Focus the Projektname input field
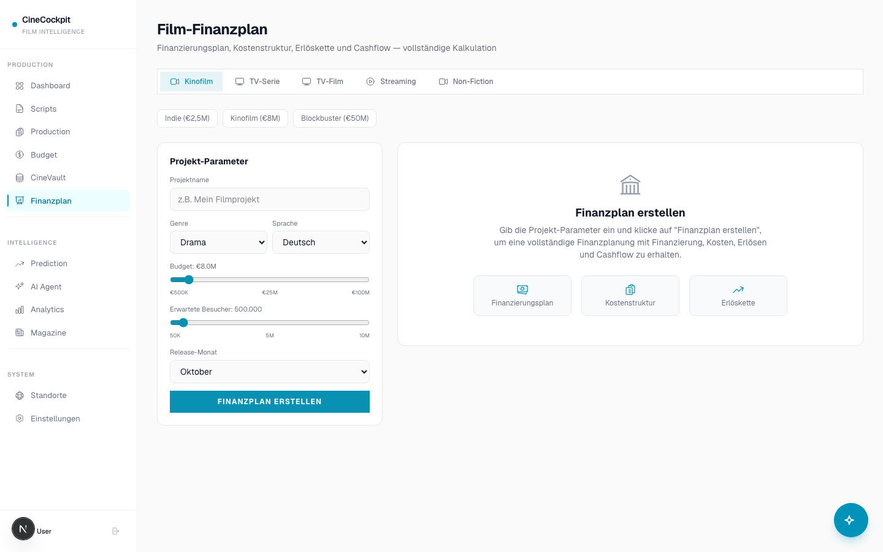The height and width of the screenshot is (552, 883). (x=270, y=199)
